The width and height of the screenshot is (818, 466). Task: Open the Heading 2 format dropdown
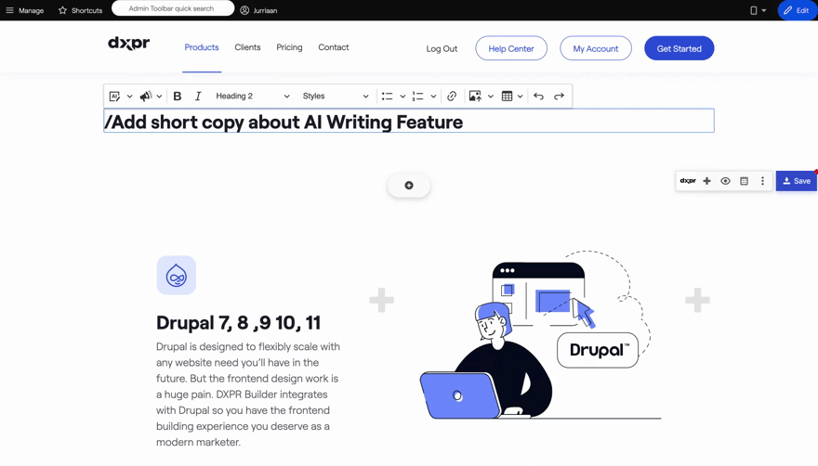click(x=252, y=97)
